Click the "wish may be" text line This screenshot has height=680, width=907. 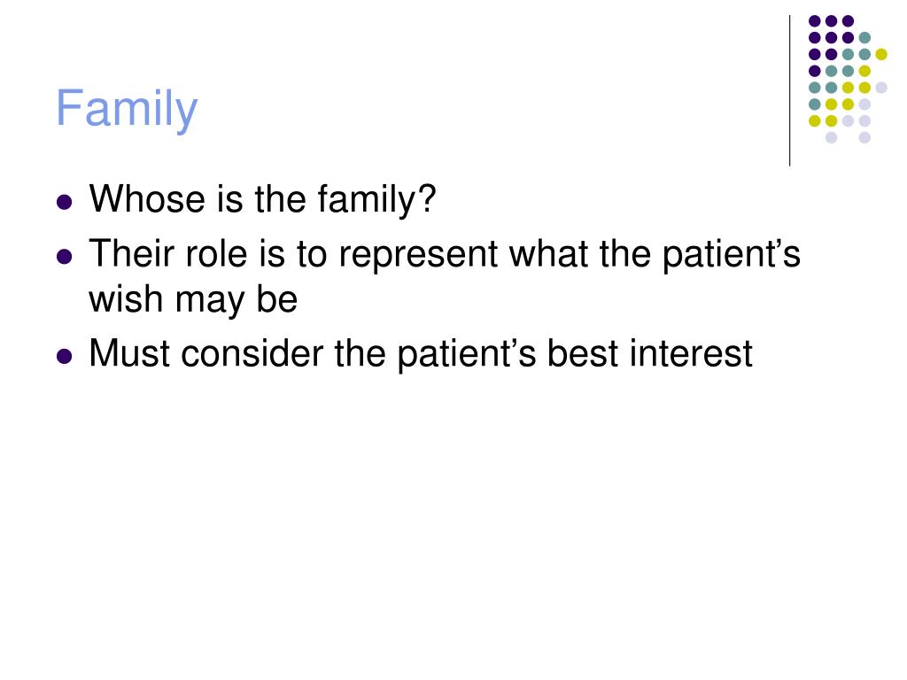coord(193,301)
